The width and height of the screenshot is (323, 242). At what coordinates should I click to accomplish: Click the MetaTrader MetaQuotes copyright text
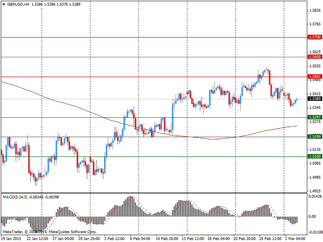[x=49, y=232]
